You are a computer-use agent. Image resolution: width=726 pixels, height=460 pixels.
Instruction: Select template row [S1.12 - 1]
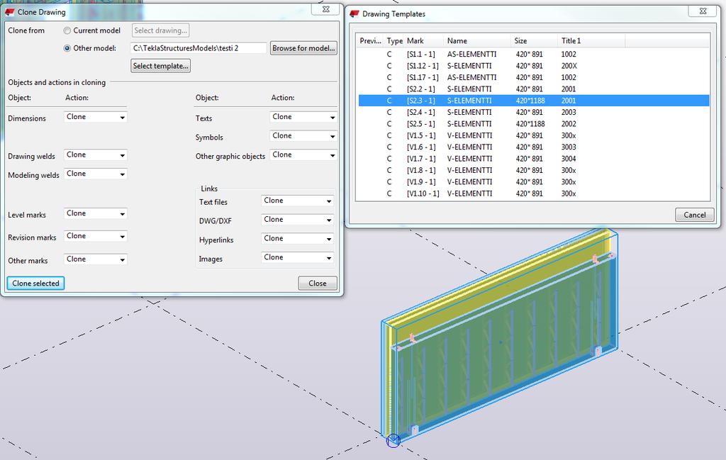pos(534,66)
